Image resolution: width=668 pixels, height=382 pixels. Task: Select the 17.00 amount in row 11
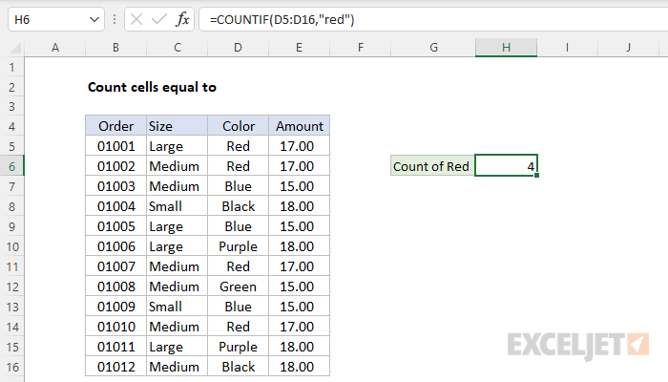pos(299,266)
